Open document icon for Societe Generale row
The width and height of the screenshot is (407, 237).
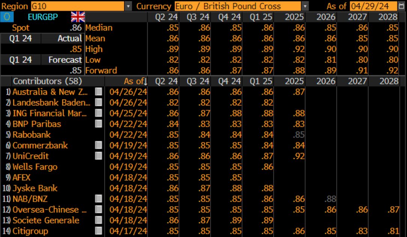(x=99, y=220)
